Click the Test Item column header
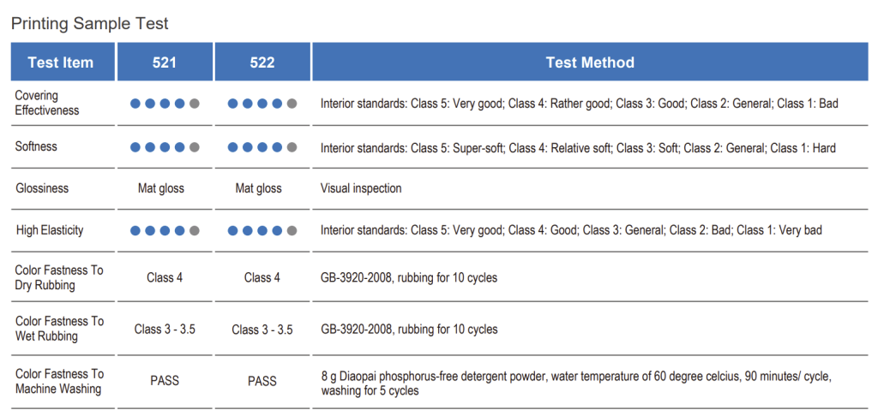878x416 pixels. coord(60,62)
